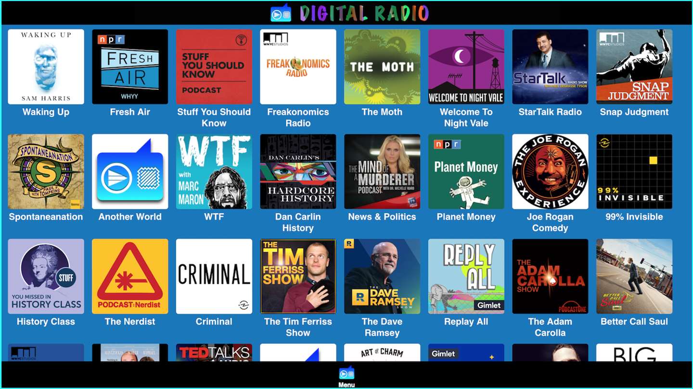Viewport: 693px width, 389px height.
Task: Click the 'Waking Up' caption
Action: click(x=46, y=112)
